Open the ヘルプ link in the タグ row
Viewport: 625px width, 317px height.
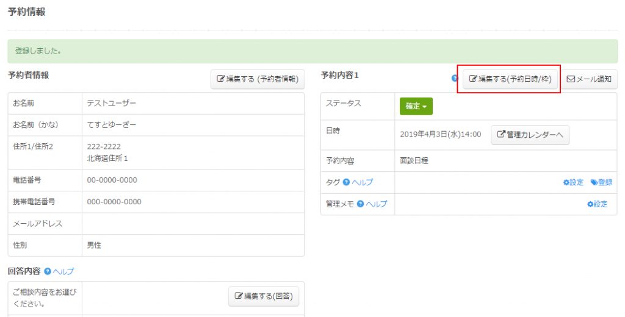pyautogui.click(x=362, y=182)
